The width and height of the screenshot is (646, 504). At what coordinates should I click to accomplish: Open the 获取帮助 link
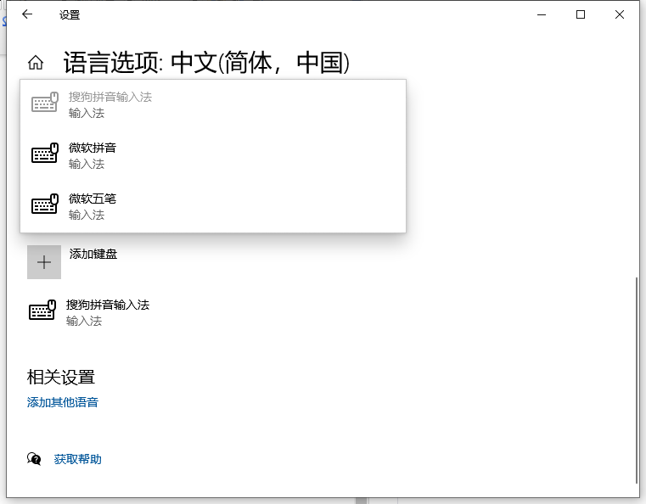click(x=77, y=459)
